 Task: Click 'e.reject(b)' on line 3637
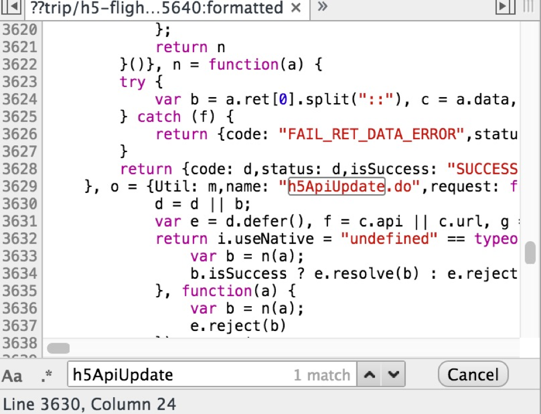tap(238, 325)
